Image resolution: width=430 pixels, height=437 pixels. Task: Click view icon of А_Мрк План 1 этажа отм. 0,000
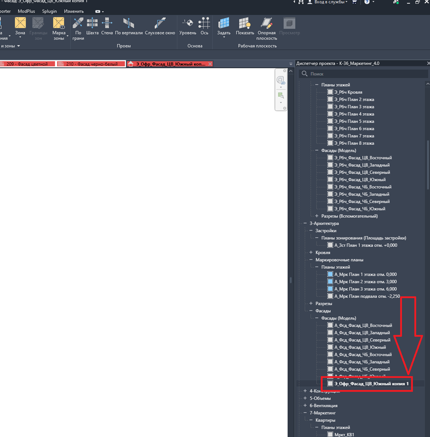(x=330, y=274)
